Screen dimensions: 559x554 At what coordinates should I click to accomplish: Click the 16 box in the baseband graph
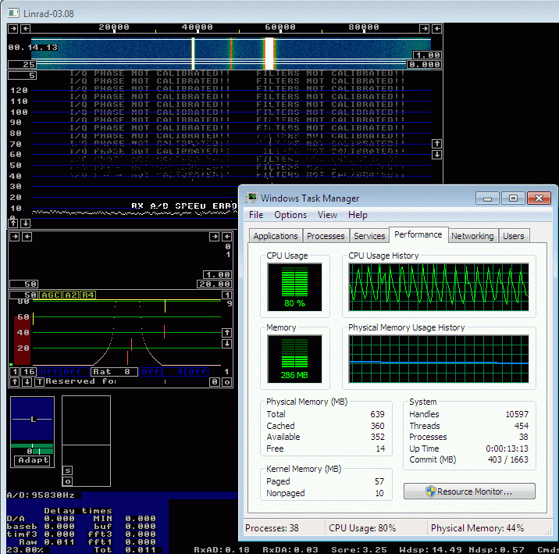pos(28,372)
